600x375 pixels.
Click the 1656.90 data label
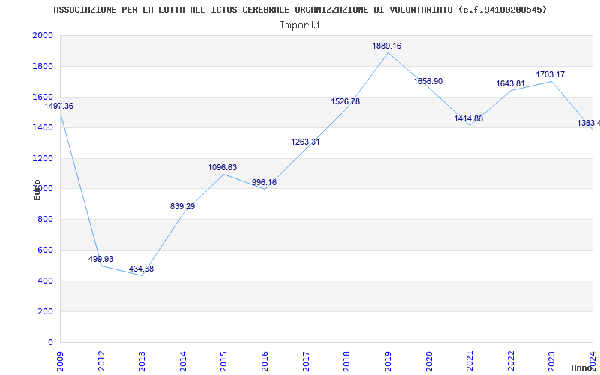[427, 81]
